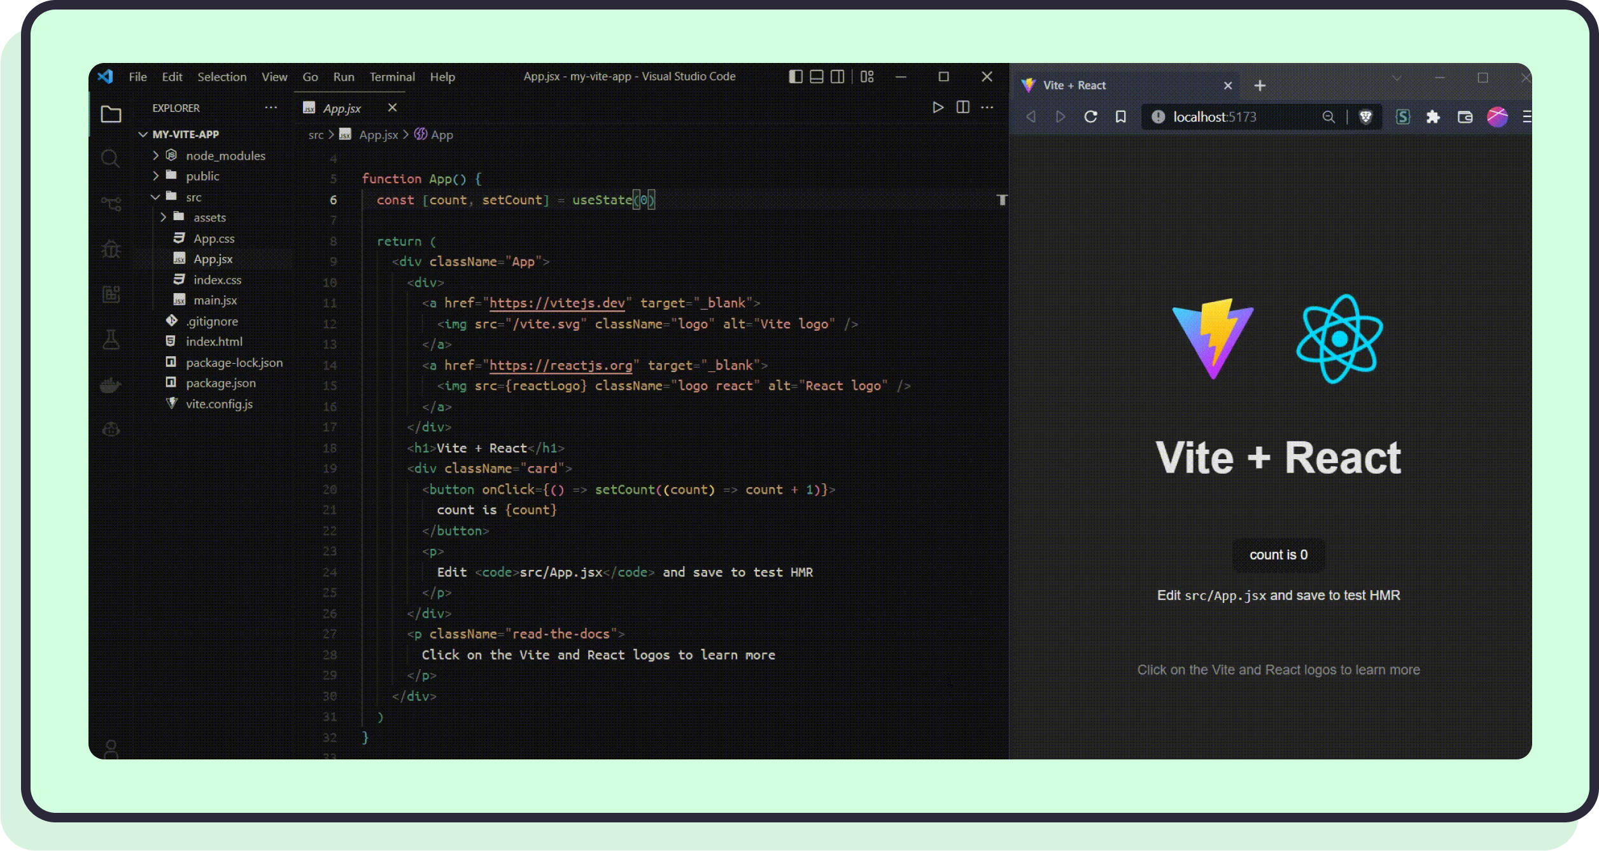The height and width of the screenshot is (851, 1599).
Task: Collapse the src folder
Action: [193, 197]
